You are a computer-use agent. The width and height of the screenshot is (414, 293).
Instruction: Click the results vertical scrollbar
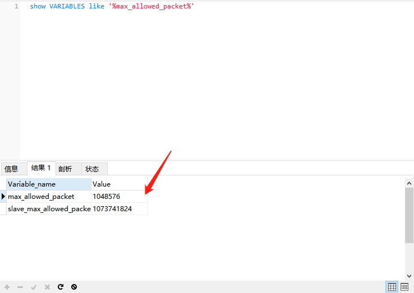[x=409, y=215]
